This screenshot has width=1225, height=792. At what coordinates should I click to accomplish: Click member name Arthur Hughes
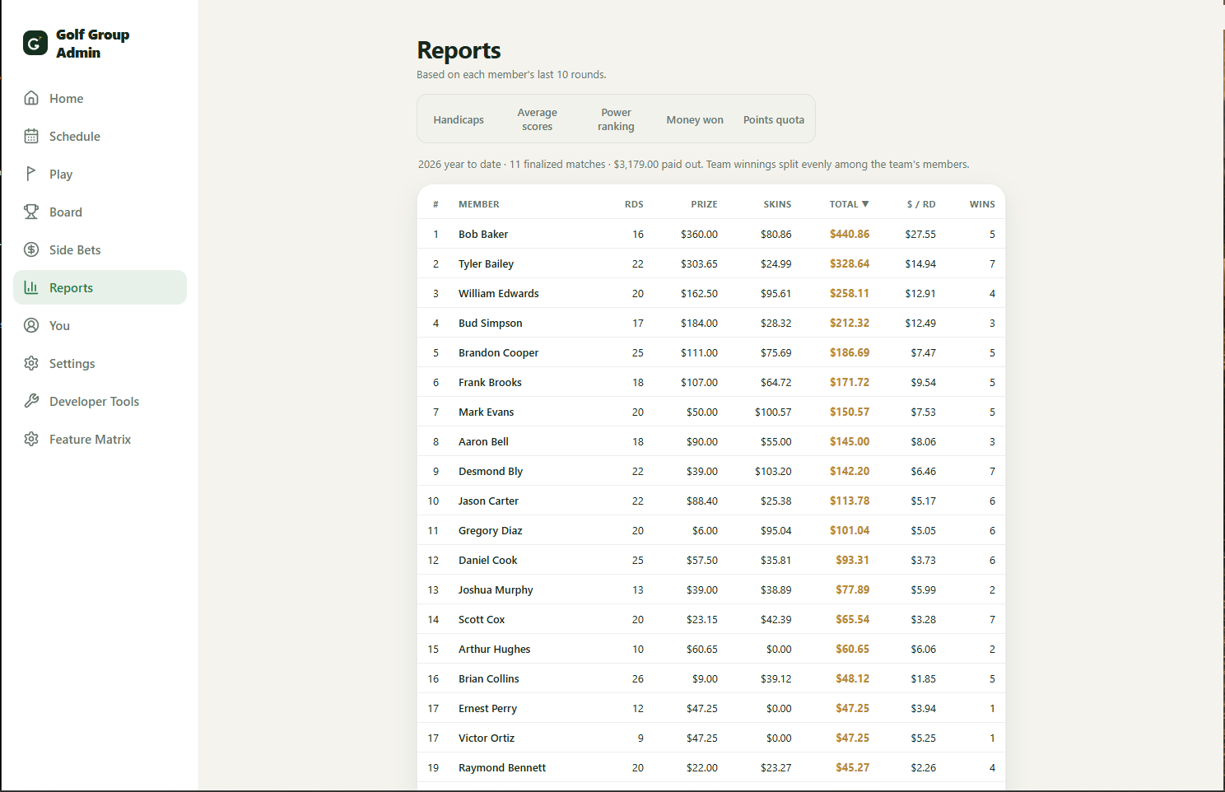point(495,649)
